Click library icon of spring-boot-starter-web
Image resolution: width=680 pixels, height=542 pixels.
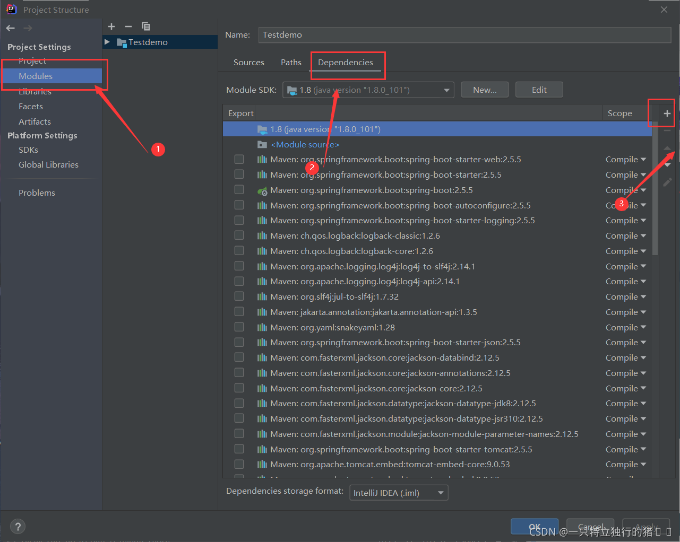pos(262,159)
